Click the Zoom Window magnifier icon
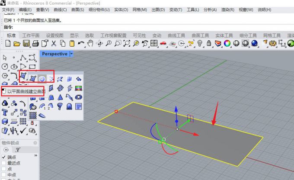The height and width of the screenshot is (180, 294). point(118,44)
